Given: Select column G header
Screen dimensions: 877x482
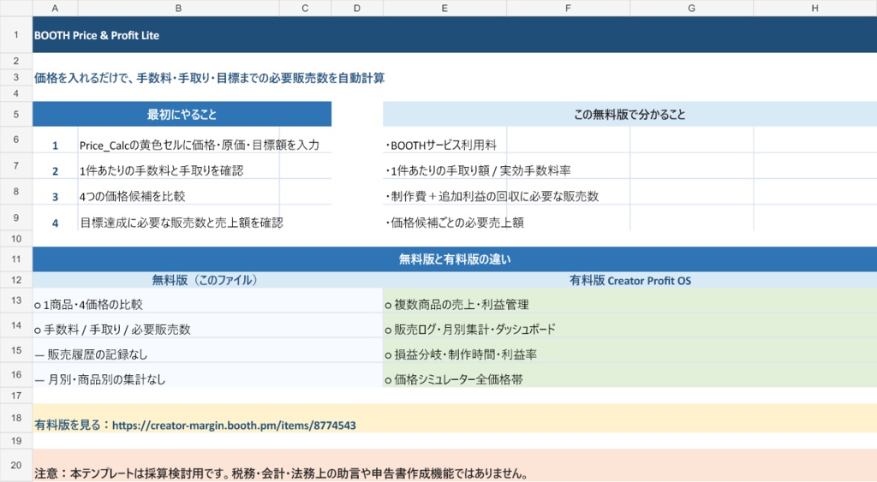Looking at the screenshot, I should tap(692, 8).
